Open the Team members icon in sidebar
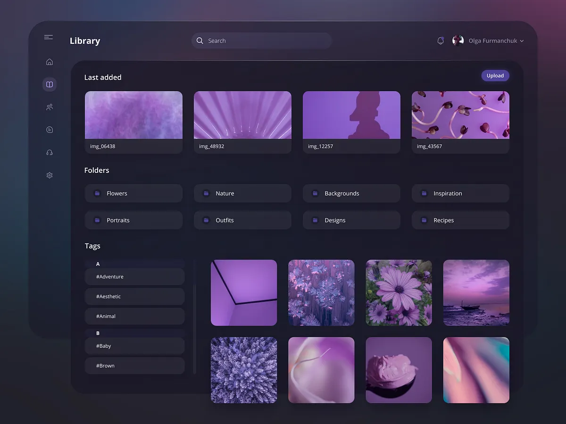Screen dimensions: 566x424 49,107
